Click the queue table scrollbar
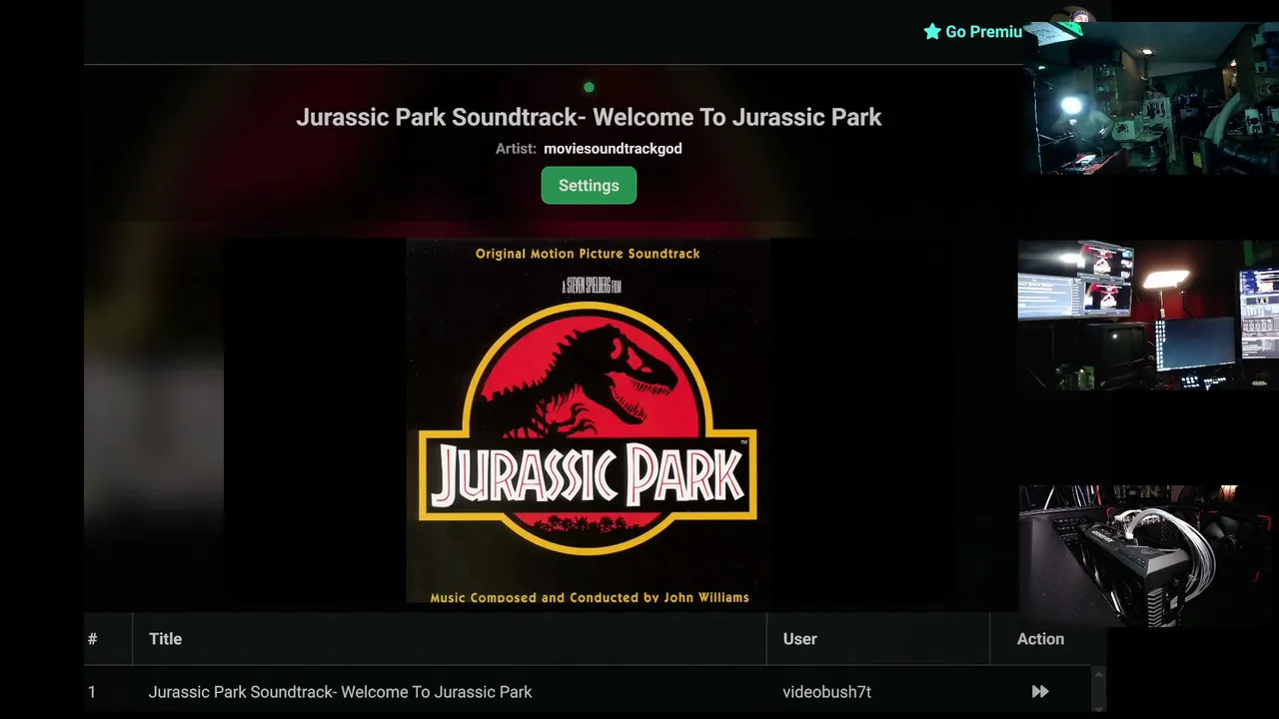Screen dimensions: 1279x719 pyautogui.click(x=1098, y=689)
